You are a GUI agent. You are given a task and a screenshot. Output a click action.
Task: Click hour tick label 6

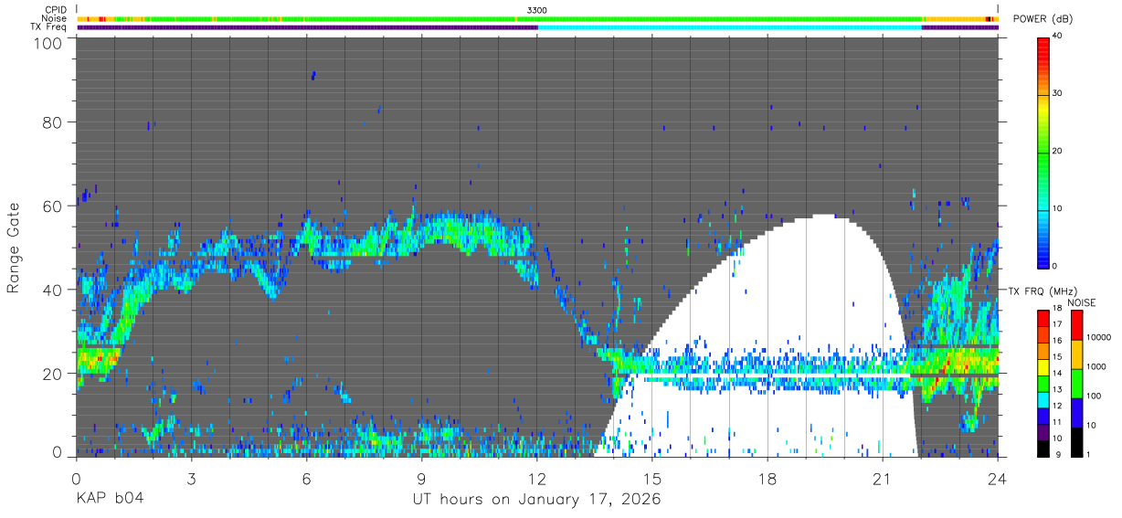point(307,478)
